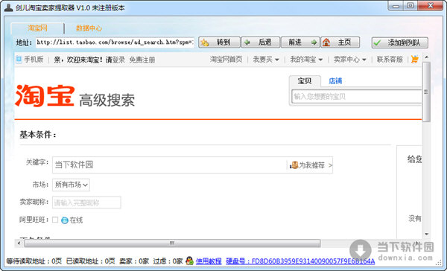
Task: Click the 过虑：0家 status text
Action: [x=168, y=261]
